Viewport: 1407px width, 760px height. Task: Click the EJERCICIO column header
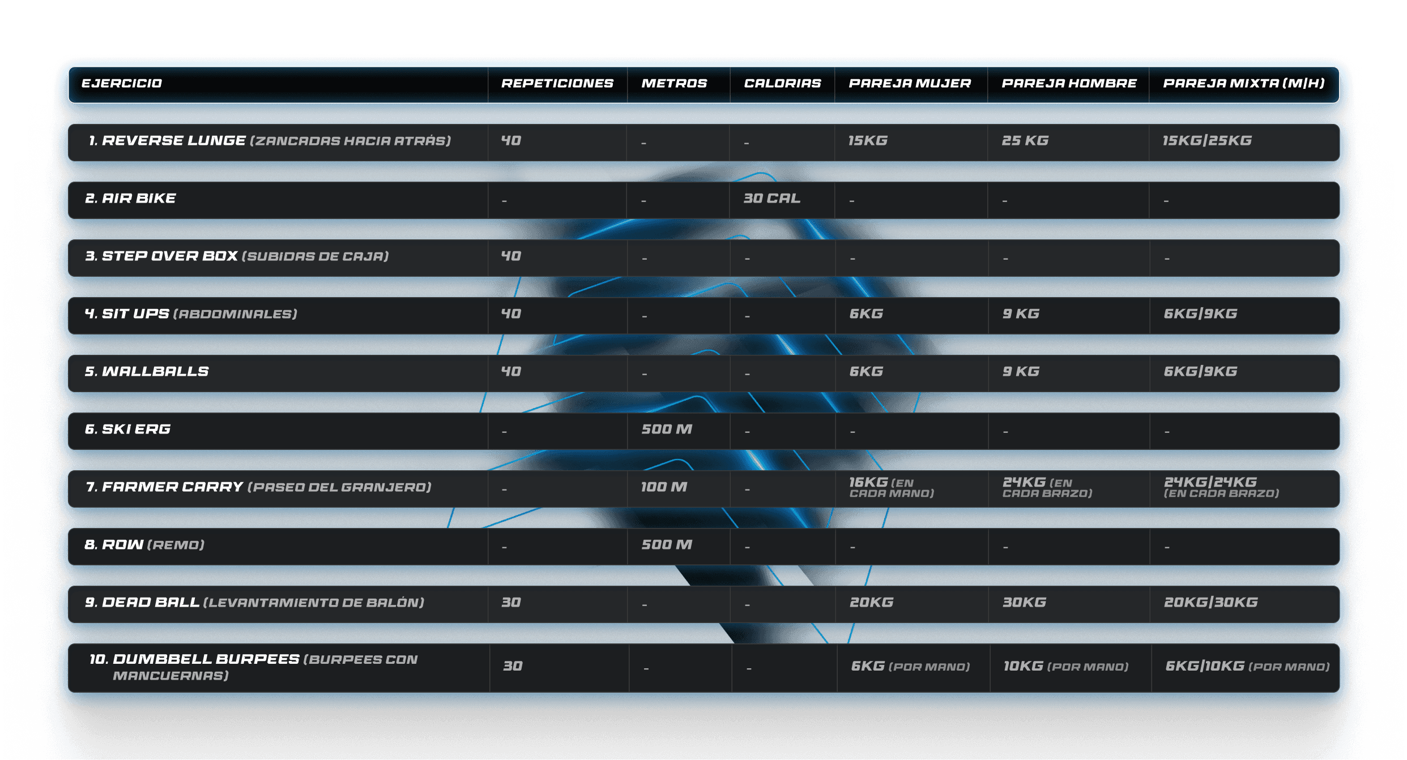pyautogui.click(x=122, y=84)
